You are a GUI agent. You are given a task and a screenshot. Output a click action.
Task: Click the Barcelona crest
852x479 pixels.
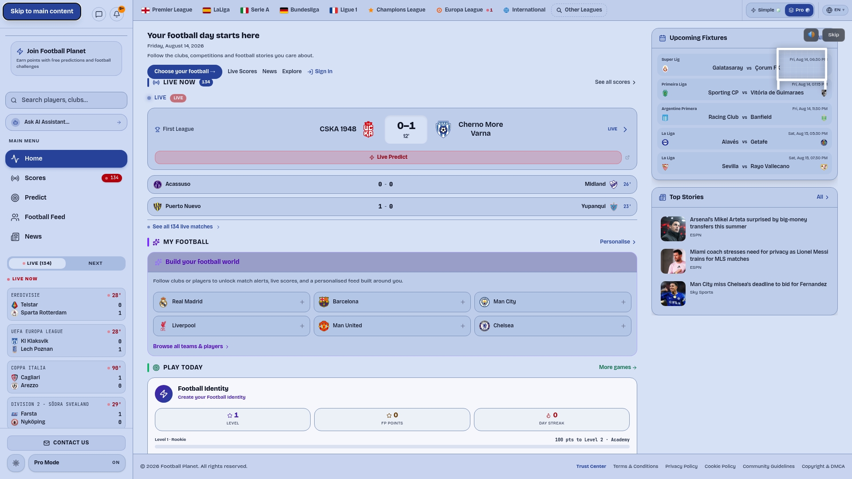[x=324, y=302]
